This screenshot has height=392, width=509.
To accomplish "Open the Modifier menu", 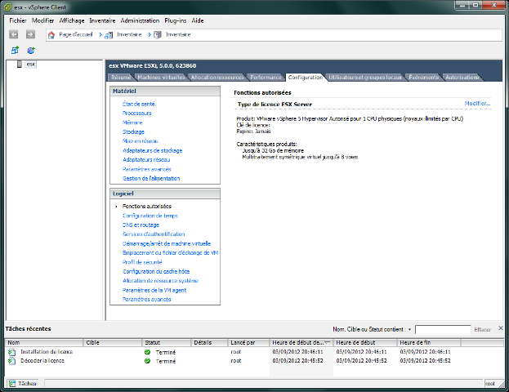I will 42,20.
